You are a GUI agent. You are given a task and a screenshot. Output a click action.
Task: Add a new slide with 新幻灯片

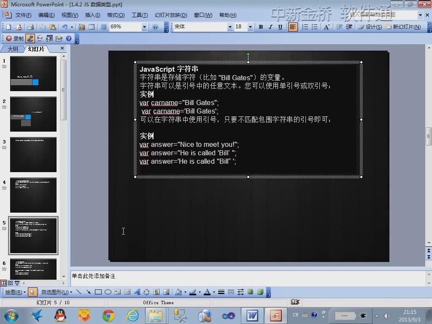click(x=403, y=27)
